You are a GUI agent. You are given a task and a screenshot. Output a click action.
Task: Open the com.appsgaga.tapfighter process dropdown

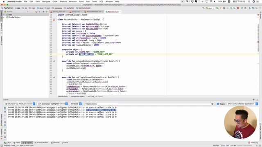pos(52,104)
